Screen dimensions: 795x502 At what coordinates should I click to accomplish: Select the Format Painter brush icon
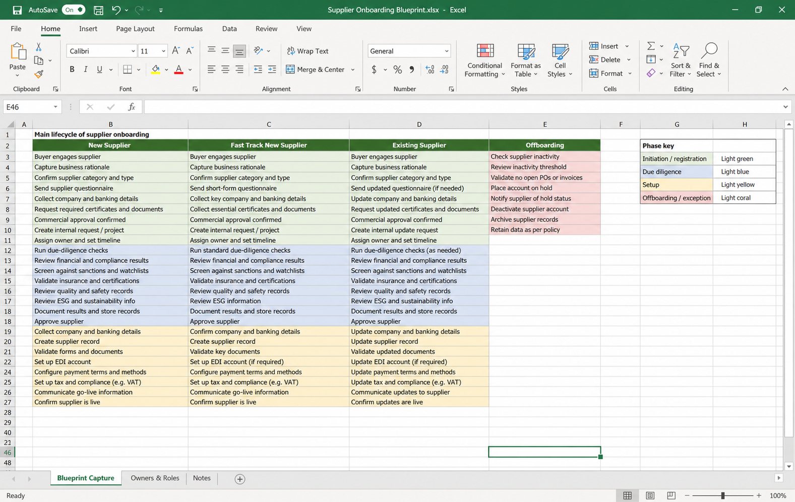tap(38, 74)
